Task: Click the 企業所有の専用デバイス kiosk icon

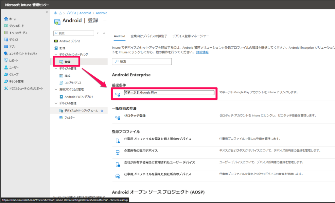Action: tap(118, 152)
